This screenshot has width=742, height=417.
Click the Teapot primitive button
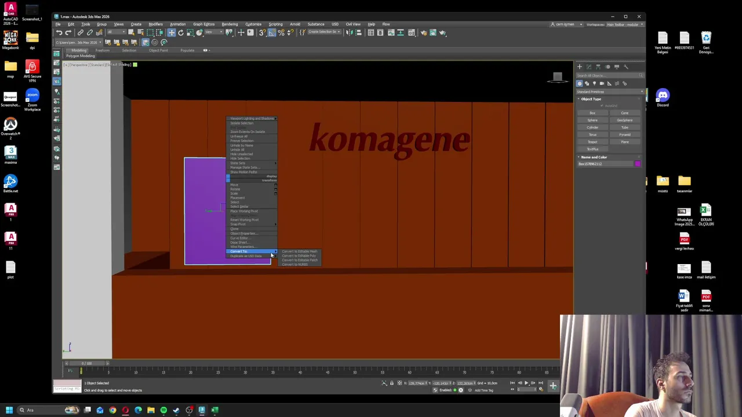click(x=592, y=142)
